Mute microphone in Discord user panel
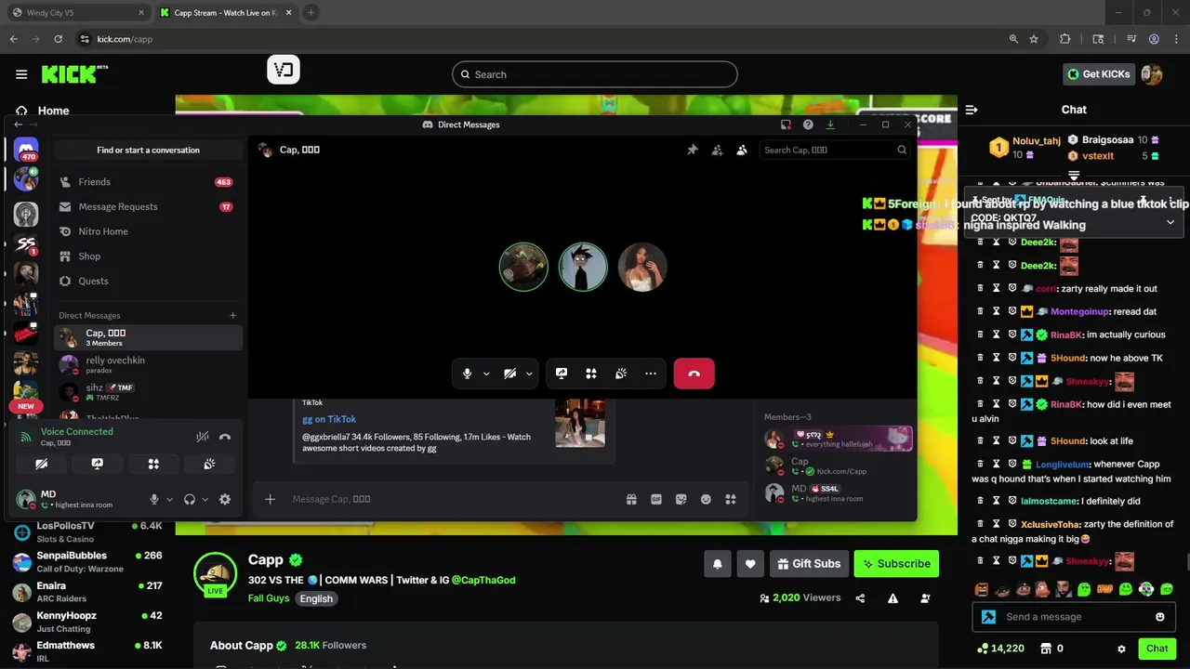 [154, 499]
